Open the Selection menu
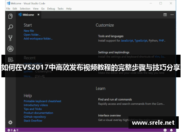 tap(25, 9)
